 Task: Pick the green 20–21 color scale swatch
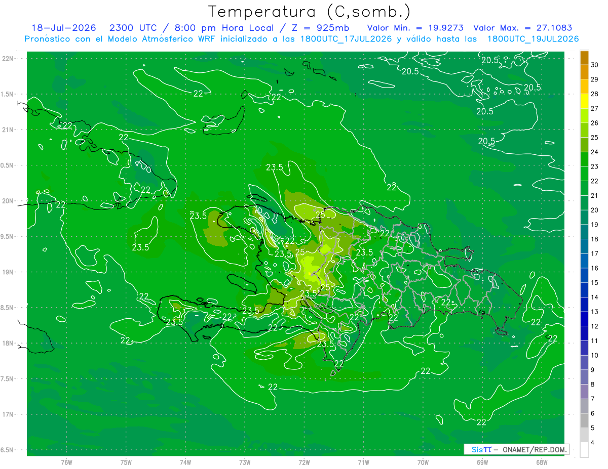[584, 203]
